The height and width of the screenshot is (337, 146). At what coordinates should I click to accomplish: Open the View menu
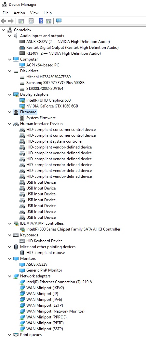pyautogui.click(x=34, y=13)
